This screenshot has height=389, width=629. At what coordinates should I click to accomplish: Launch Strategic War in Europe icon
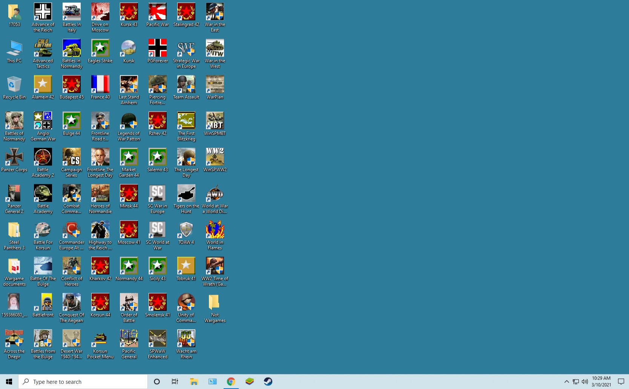tap(186, 48)
